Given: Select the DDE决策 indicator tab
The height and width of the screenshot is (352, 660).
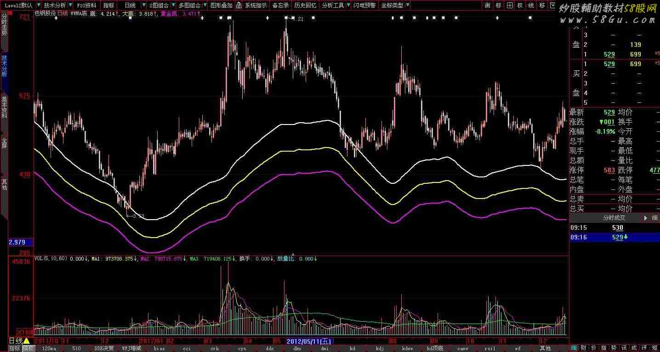Looking at the screenshot, I should pos(104,348).
